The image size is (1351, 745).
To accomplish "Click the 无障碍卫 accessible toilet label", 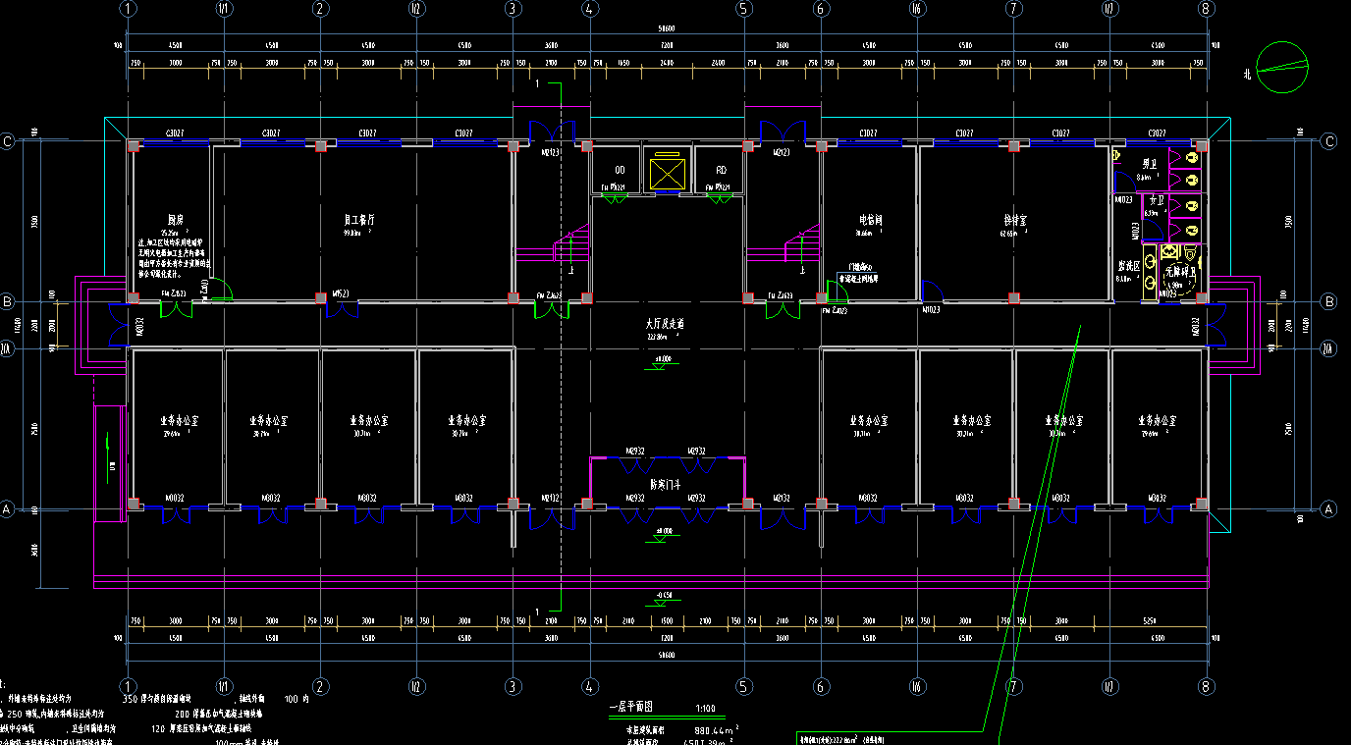I will pos(1179,272).
